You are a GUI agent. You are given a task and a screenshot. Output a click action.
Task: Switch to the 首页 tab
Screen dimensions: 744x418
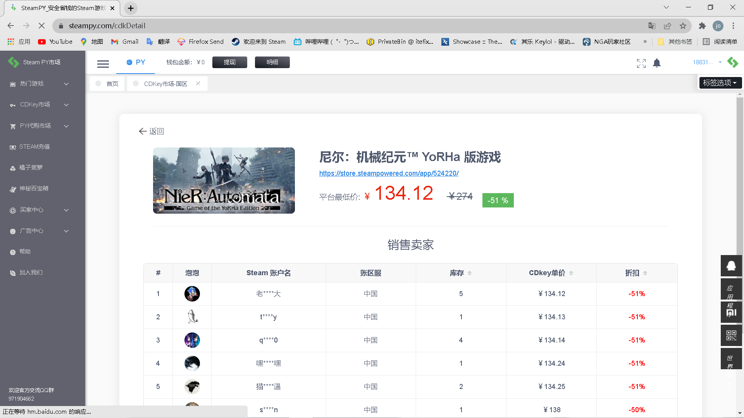[x=112, y=84]
